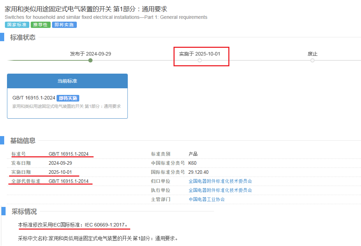Click the 即将实施 badge inside the card

tap(68, 98)
